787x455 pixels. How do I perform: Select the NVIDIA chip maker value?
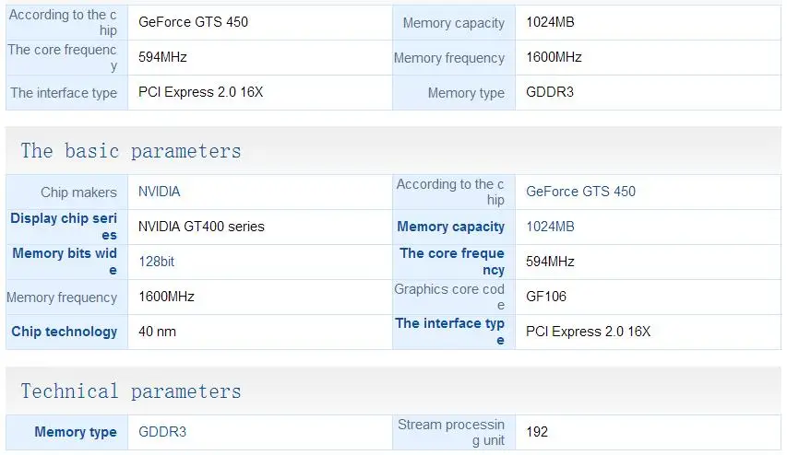click(159, 192)
